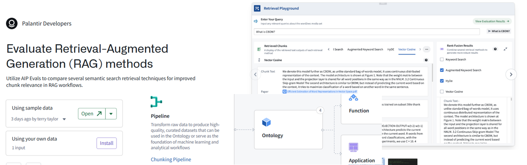Screen dimensions: 527x165
Task: Click the dark terminal thumbnail at bottom
Action: click(403, 162)
